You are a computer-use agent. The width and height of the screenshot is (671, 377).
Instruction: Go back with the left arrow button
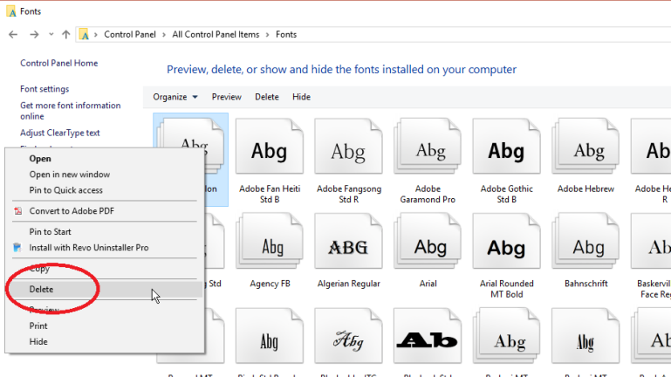13,35
